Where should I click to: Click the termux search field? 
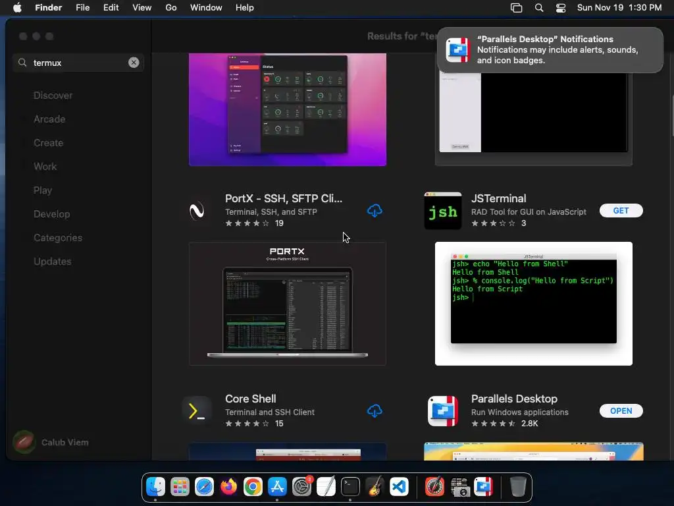[x=78, y=63]
